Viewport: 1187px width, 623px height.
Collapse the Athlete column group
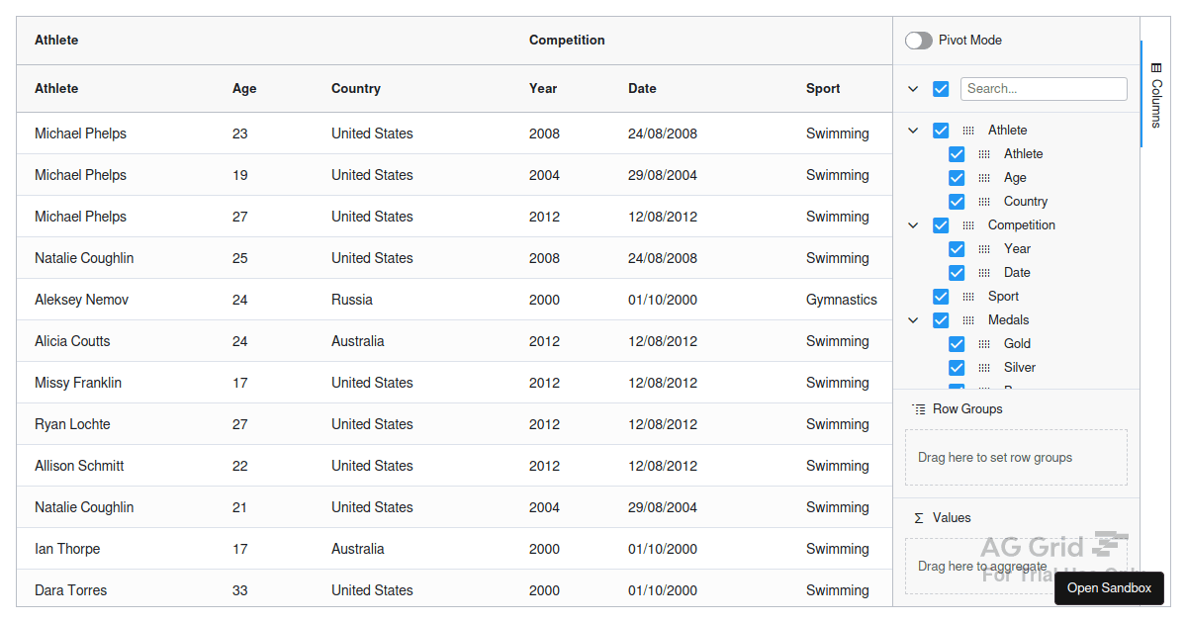[912, 130]
